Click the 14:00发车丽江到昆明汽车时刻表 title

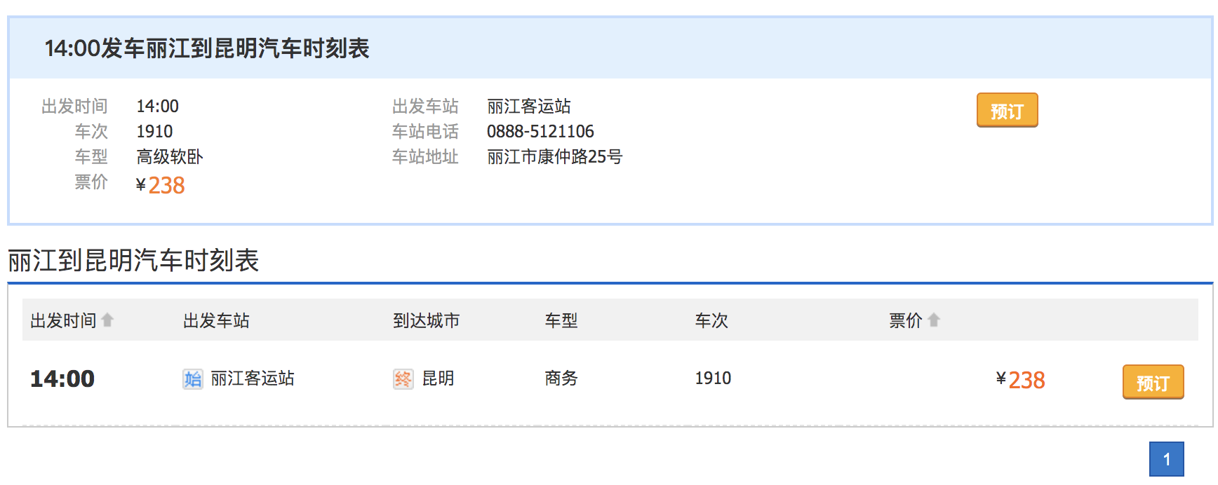207,48
